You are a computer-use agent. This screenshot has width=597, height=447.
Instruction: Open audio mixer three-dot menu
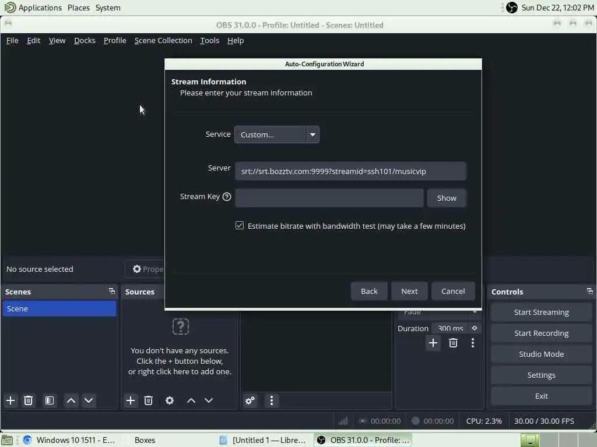coord(272,400)
